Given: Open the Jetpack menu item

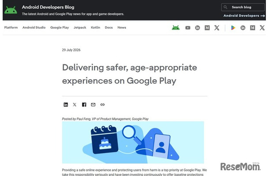Looking at the screenshot, I should 80,27.
